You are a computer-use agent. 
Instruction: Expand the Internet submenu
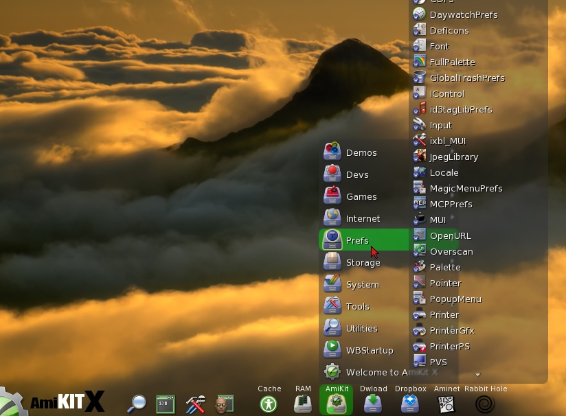[x=363, y=219]
